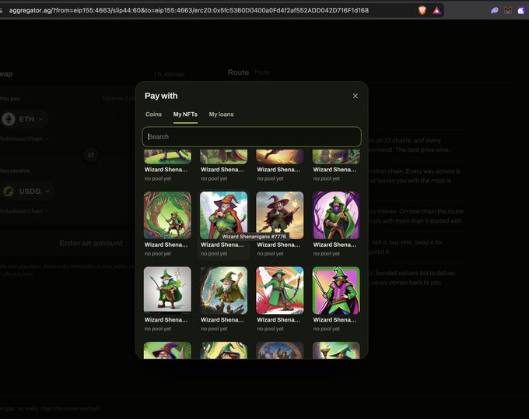Screen dimensions: 529x419
Task: Click the Enter an amount button
Action: point(91,243)
